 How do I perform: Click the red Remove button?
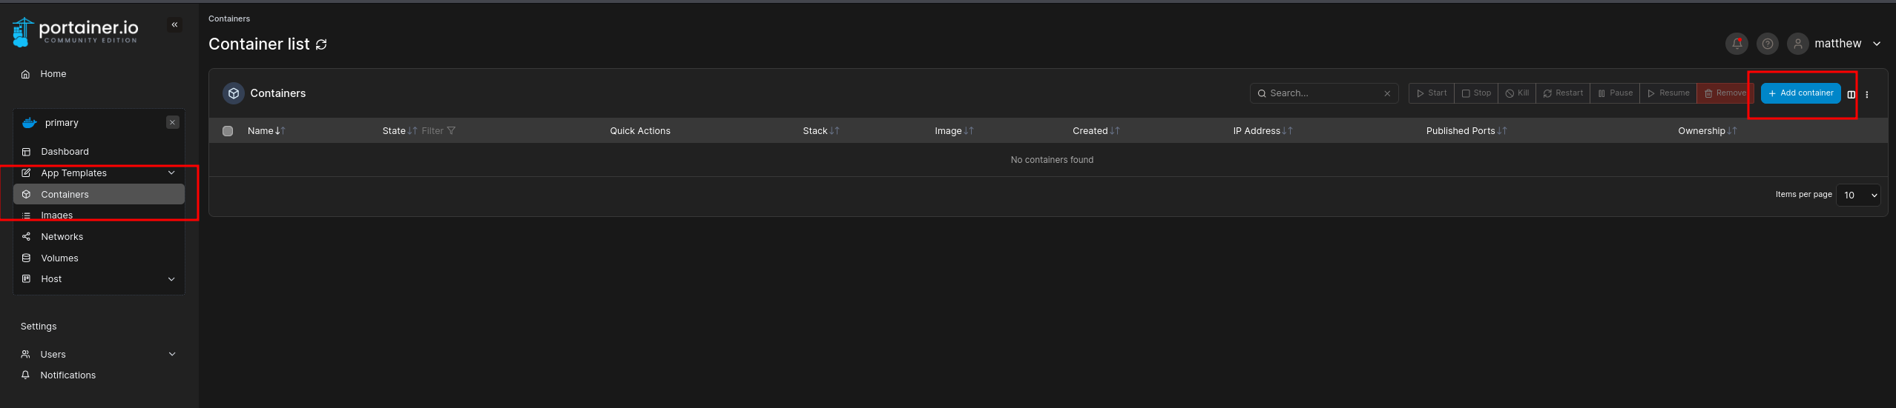[x=1725, y=93]
